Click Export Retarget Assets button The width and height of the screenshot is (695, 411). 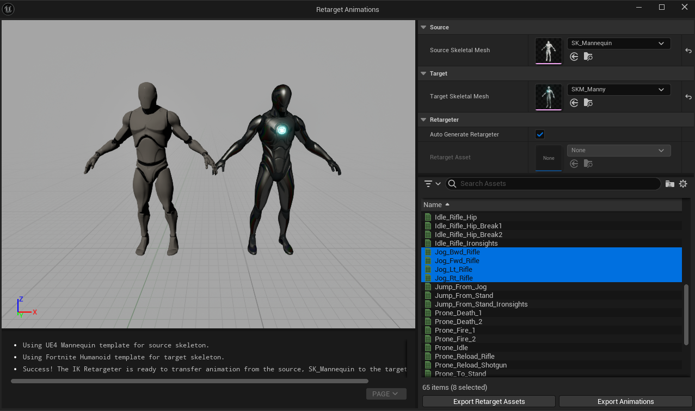489,402
